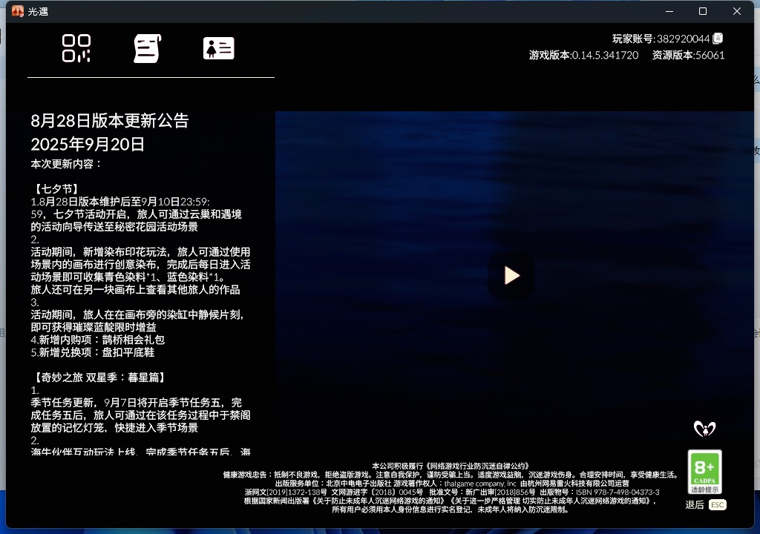The image size is (760, 534).
Task: Open the guardian heart icon
Action: [x=704, y=429]
